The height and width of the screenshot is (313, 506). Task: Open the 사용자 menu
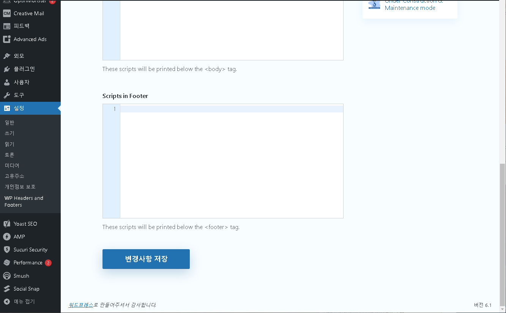click(x=30, y=82)
